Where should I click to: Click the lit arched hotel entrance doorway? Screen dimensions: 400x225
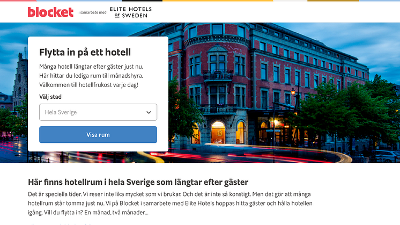tap(218, 133)
